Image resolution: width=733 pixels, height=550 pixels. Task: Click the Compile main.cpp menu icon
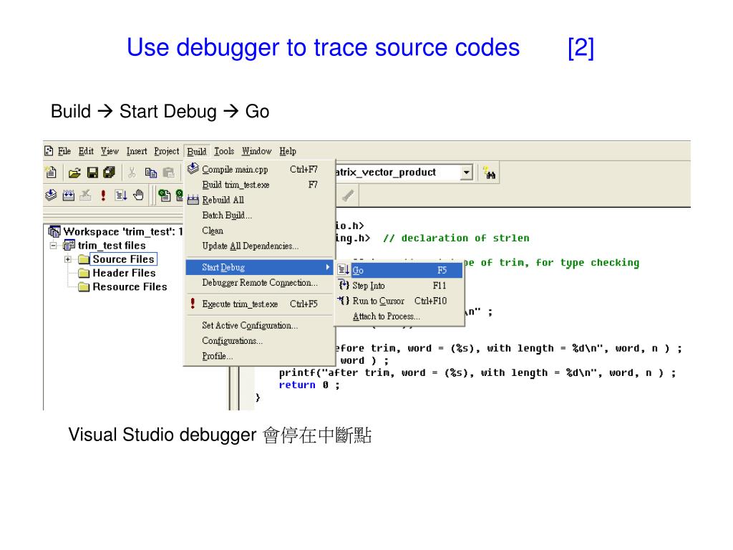193,169
